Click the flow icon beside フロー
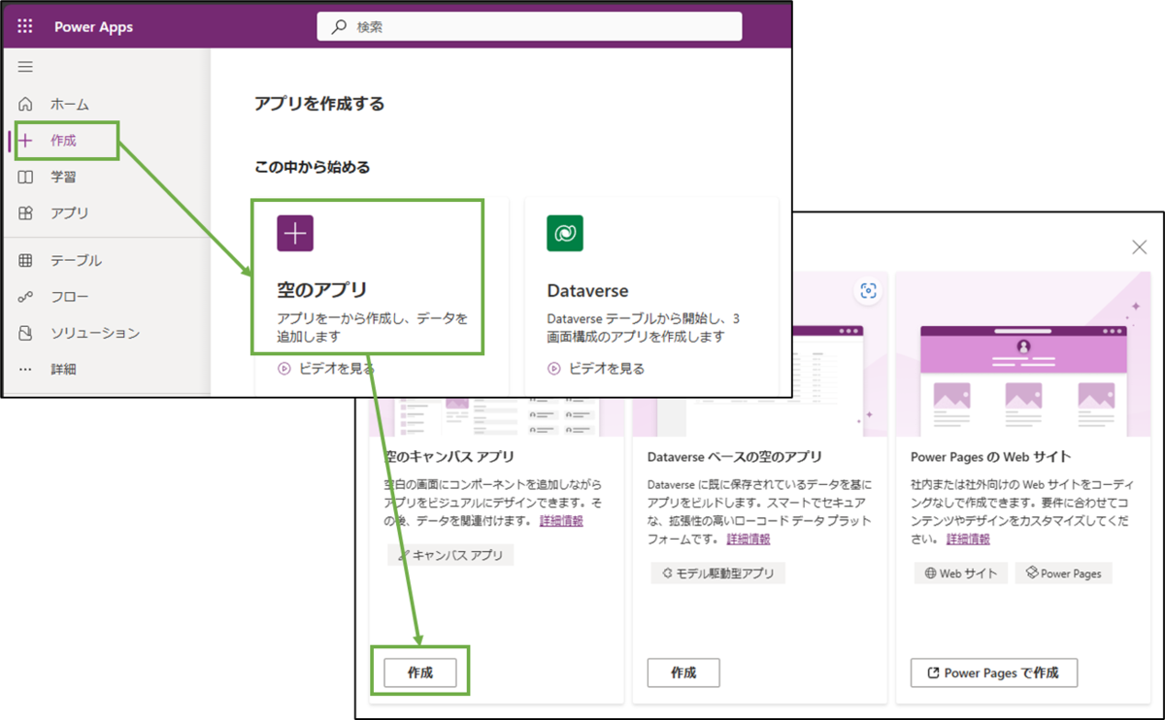The height and width of the screenshot is (720, 1165). pos(26,296)
